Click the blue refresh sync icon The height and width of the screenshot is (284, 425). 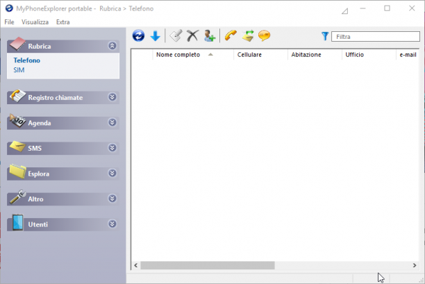[x=138, y=36]
